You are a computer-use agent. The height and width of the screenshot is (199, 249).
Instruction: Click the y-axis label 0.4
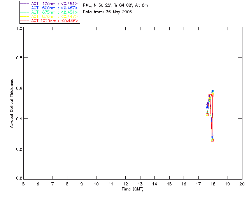(x=19, y=119)
